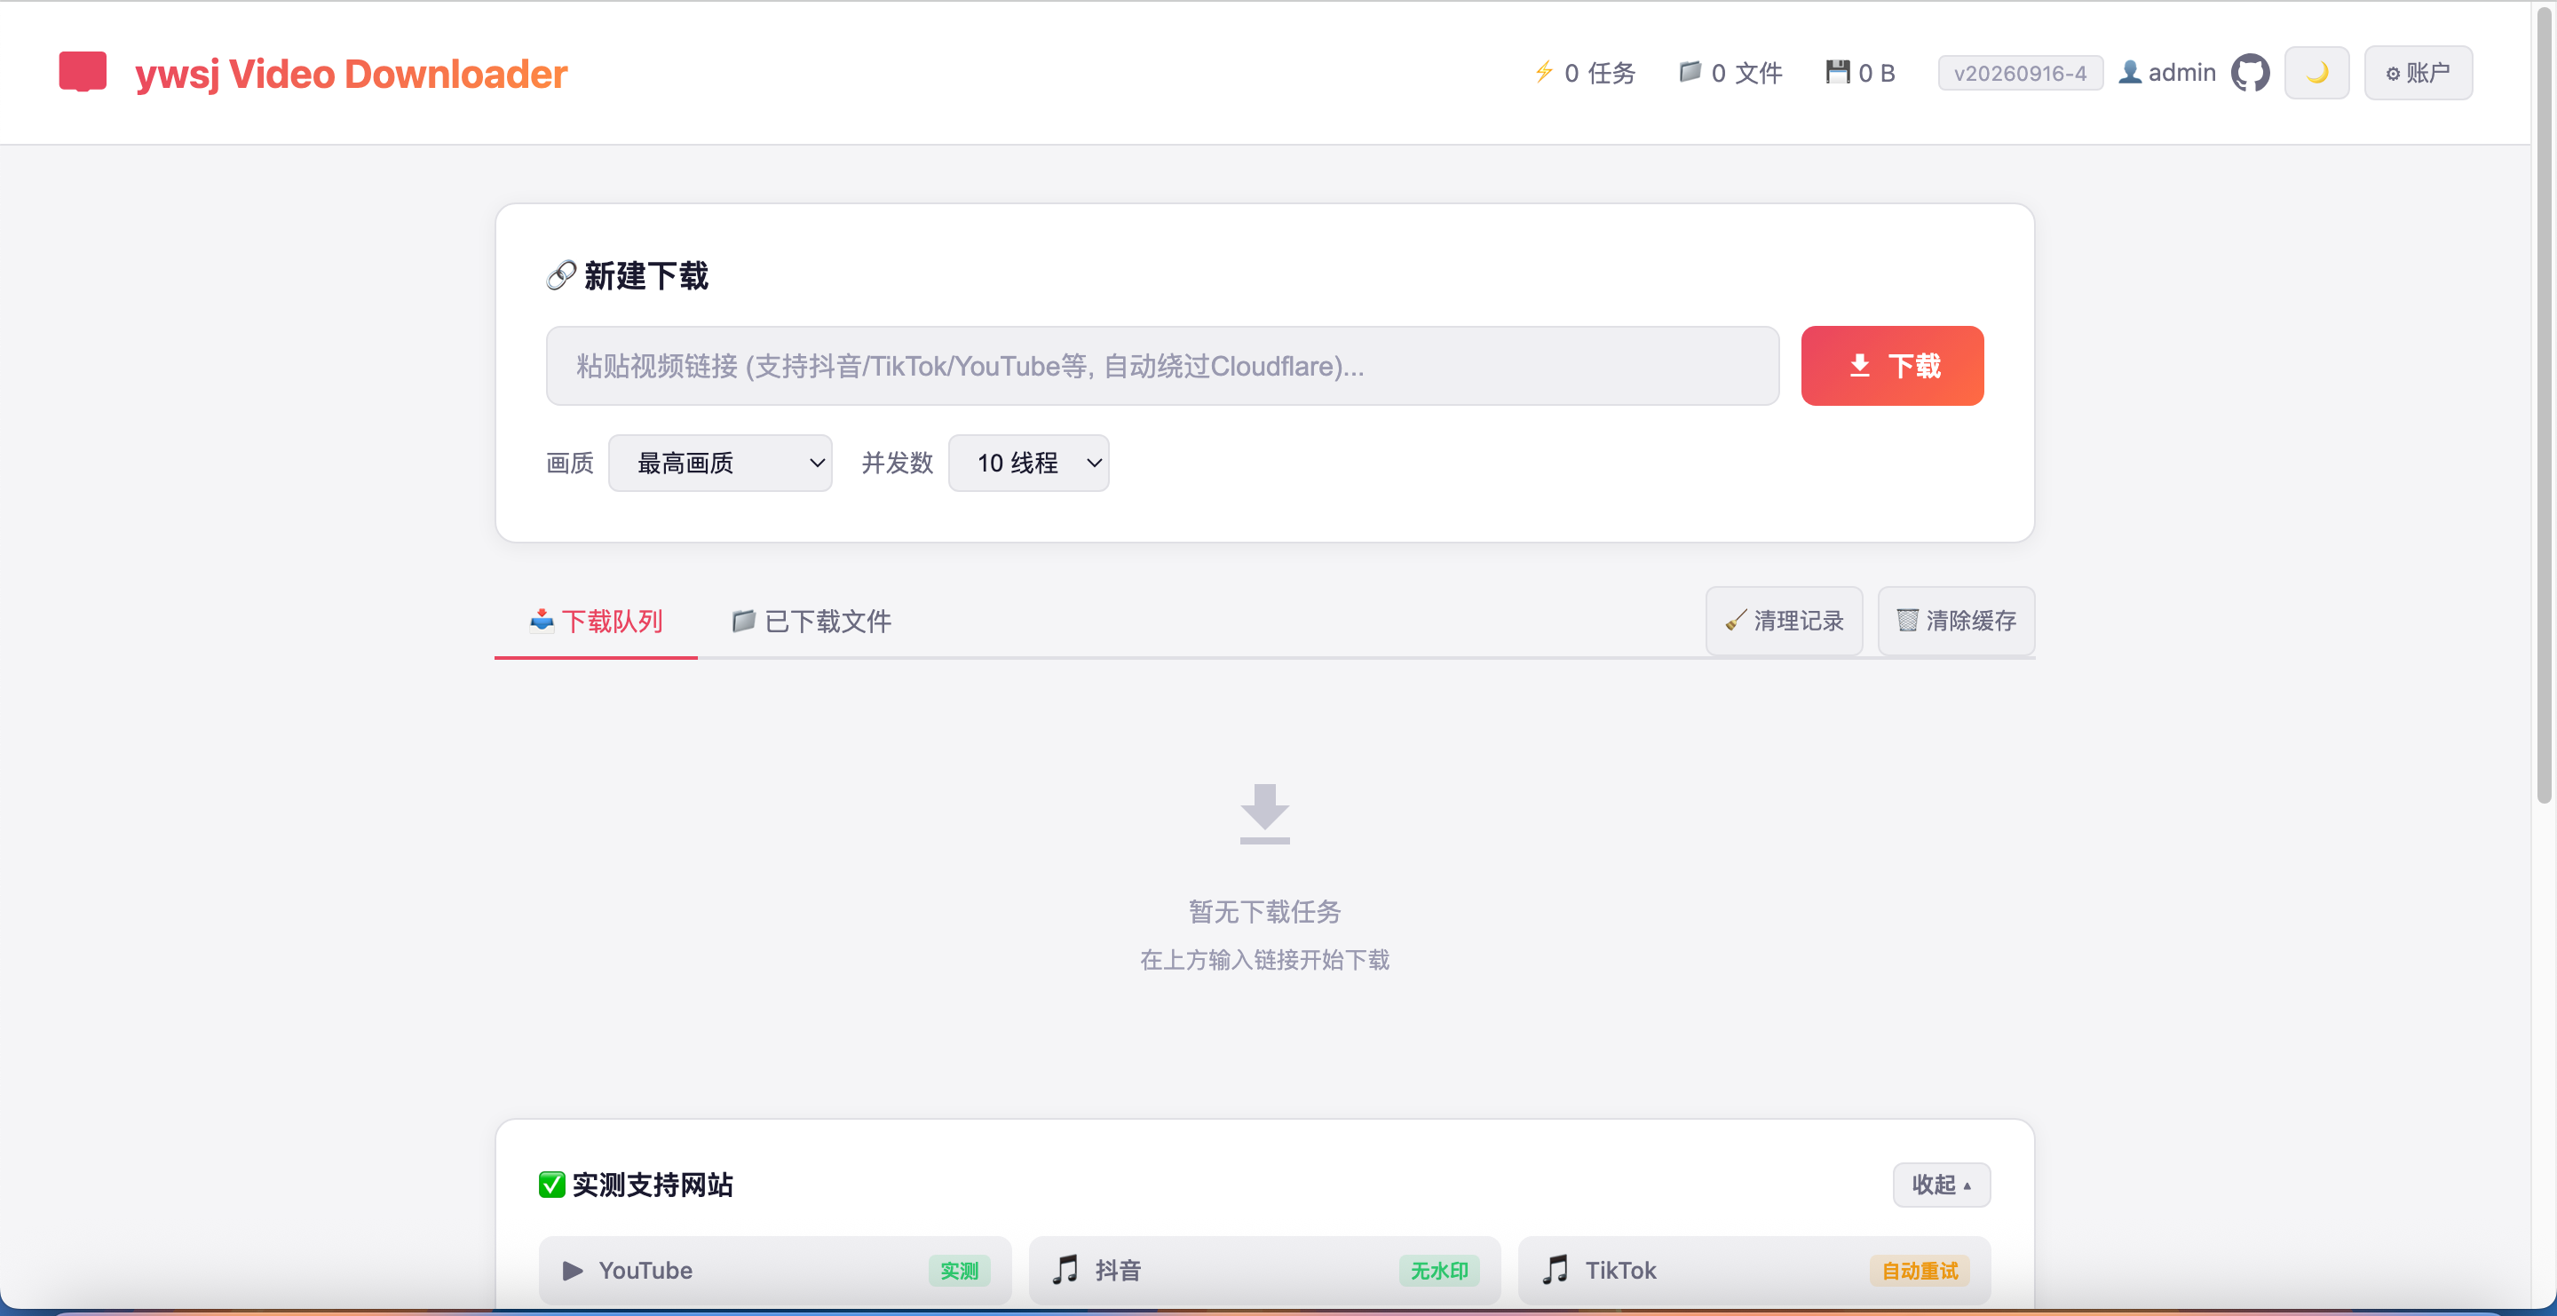
Task: Click the ywsj Video Downloader title
Action: coord(351,74)
